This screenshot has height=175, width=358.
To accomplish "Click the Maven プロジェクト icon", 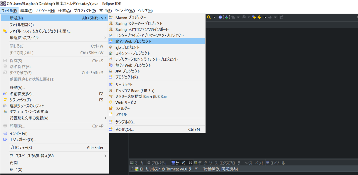I will [x=111, y=18].
